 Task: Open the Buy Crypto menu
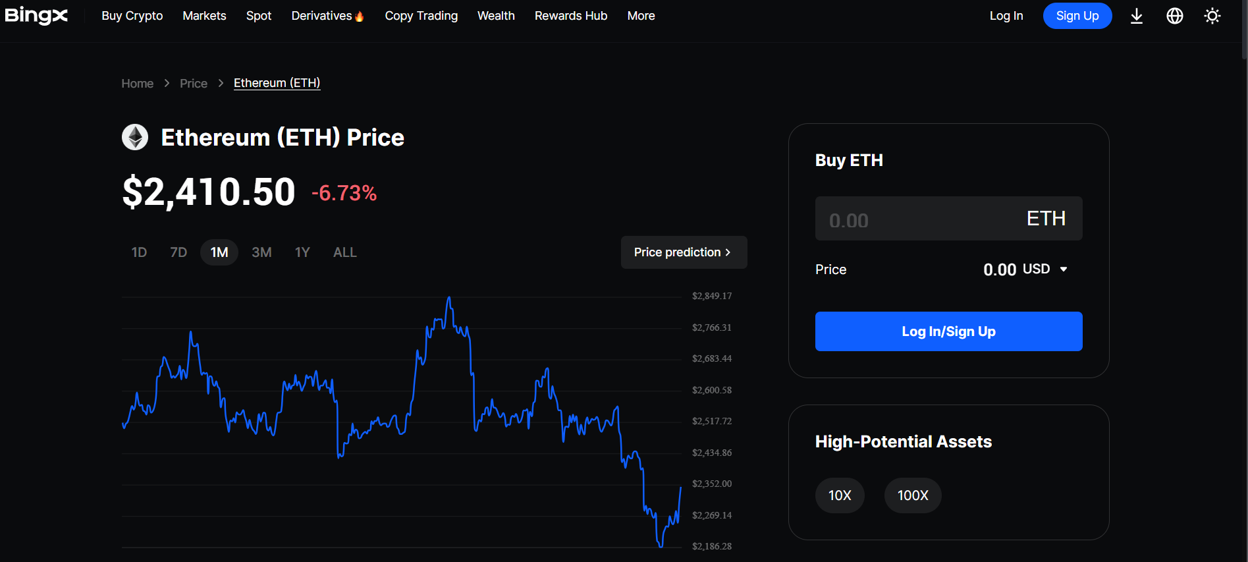click(132, 16)
